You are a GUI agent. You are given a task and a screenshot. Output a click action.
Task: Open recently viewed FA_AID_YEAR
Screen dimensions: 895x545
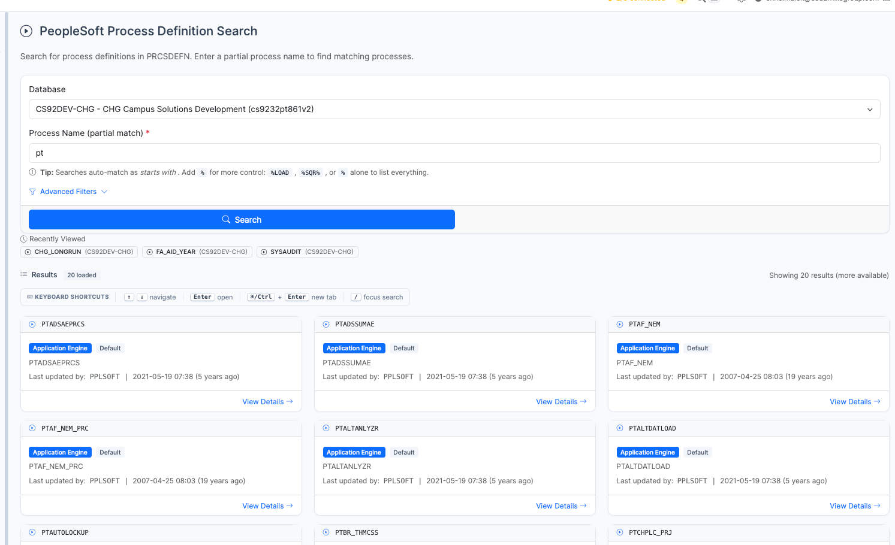tap(197, 252)
